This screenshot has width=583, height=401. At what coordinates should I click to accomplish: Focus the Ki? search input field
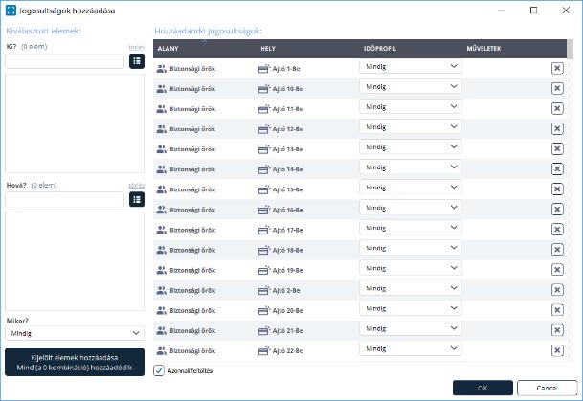65,61
